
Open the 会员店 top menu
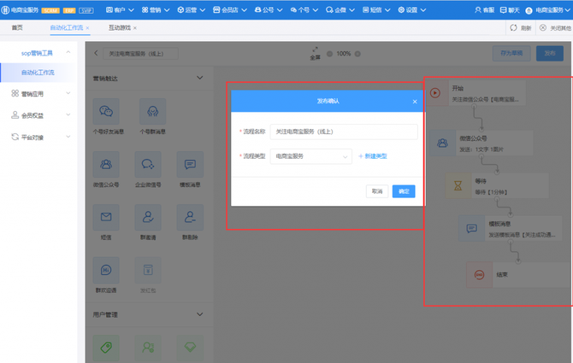click(x=230, y=10)
